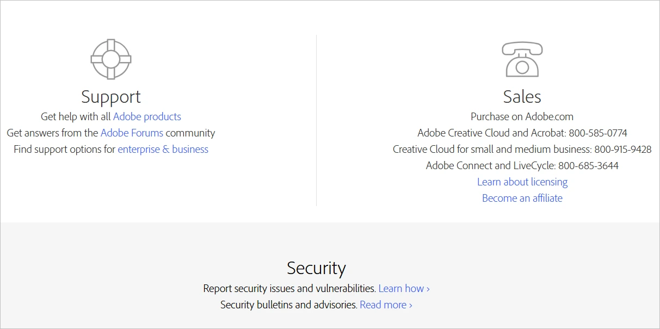Open Learn about licensing link

point(522,182)
